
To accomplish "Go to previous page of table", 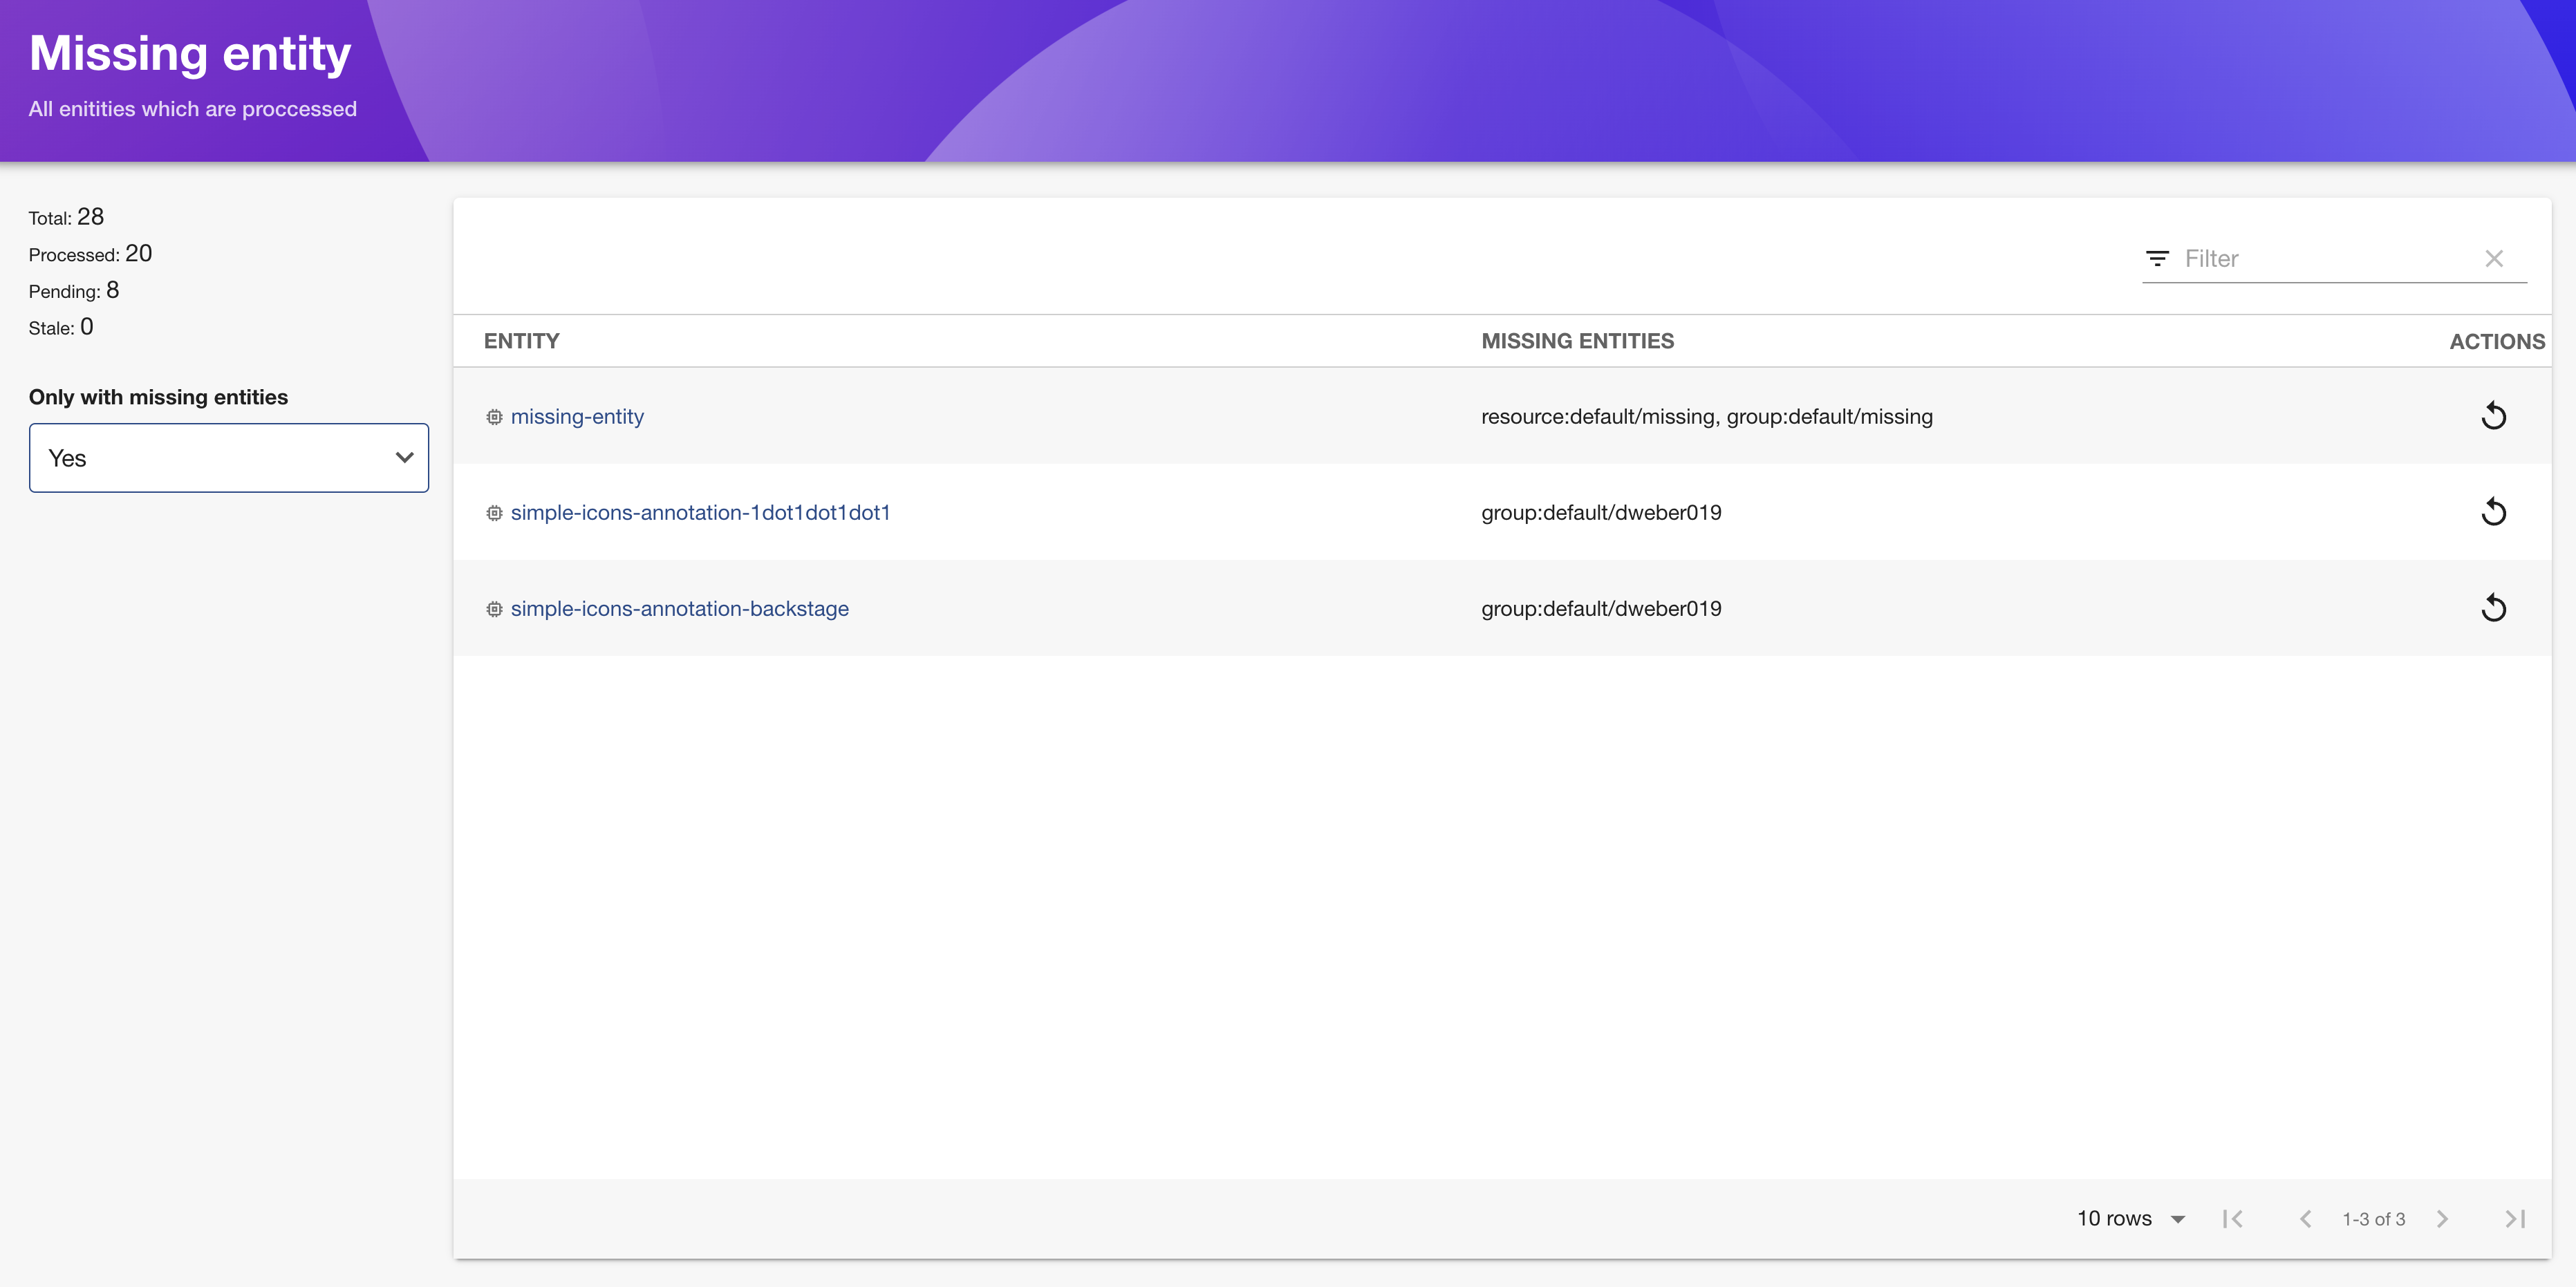I will [x=2305, y=1218].
